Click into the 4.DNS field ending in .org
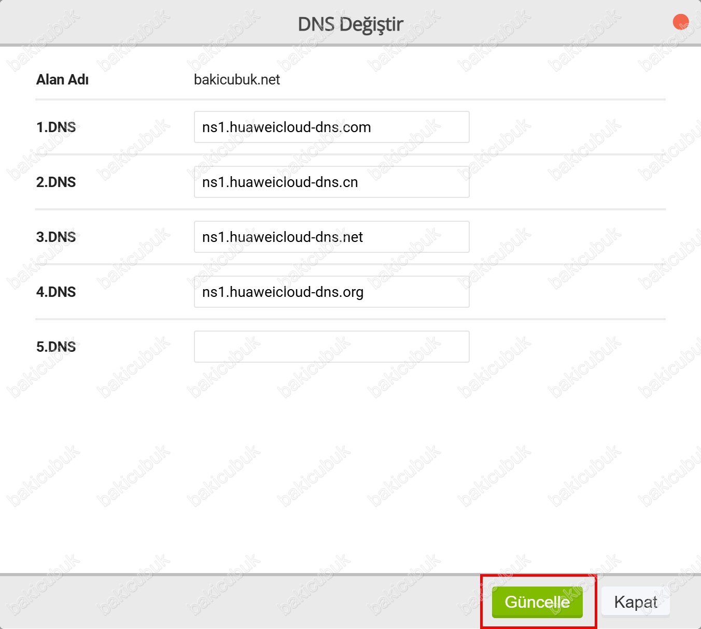701x629 pixels. 331,292
